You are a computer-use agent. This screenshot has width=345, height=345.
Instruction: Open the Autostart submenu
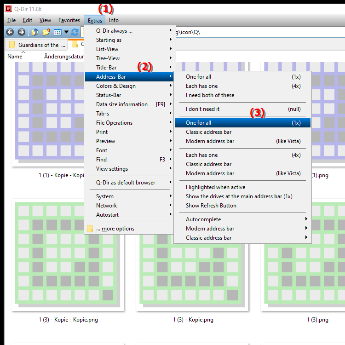(130, 215)
